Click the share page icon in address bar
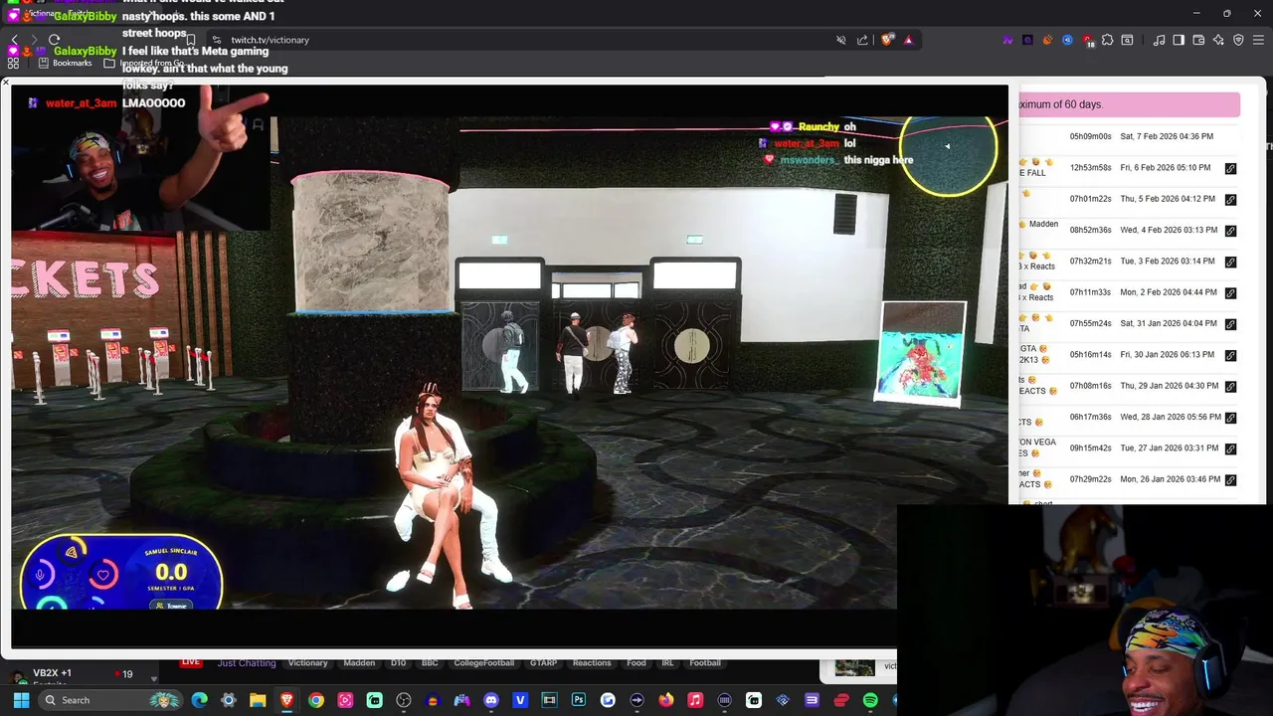 [x=862, y=40]
